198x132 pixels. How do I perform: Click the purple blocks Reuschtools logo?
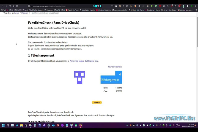click(x=79, y=77)
